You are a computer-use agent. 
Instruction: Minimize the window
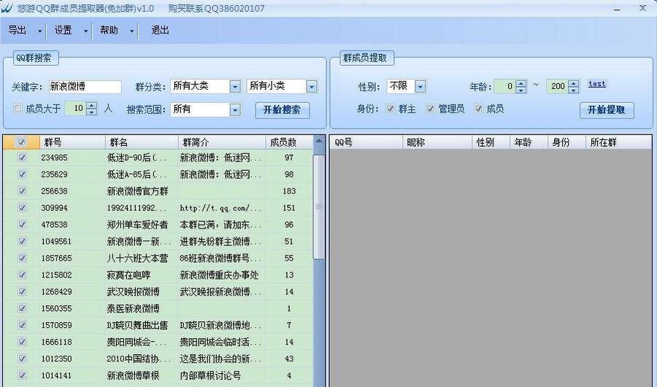pyautogui.click(x=617, y=9)
